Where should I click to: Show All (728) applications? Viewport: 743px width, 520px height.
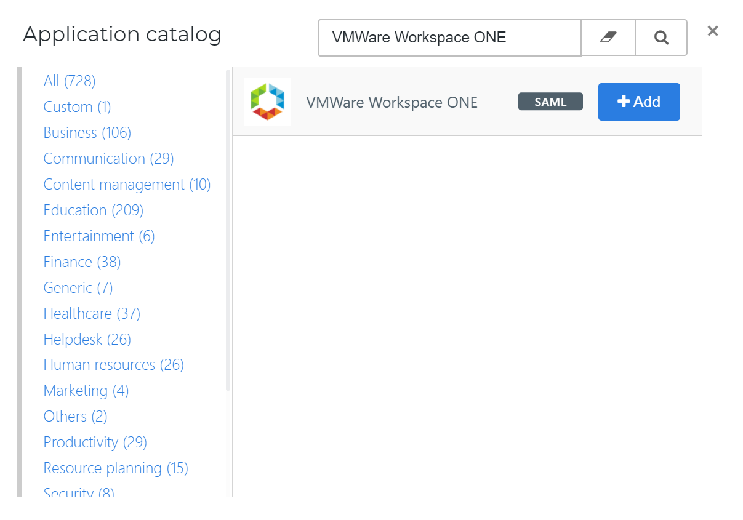(x=70, y=81)
